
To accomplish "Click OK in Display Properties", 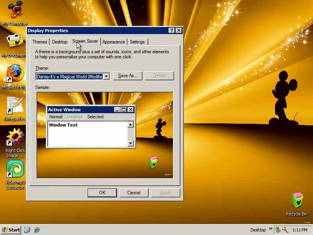I will [102, 193].
